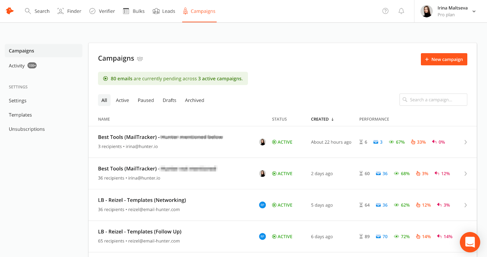487x257 pixels.
Task: Click the 0% reply rate icon
Action: [434, 142]
